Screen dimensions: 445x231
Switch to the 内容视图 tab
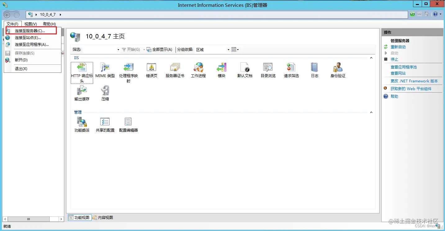pos(103,218)
